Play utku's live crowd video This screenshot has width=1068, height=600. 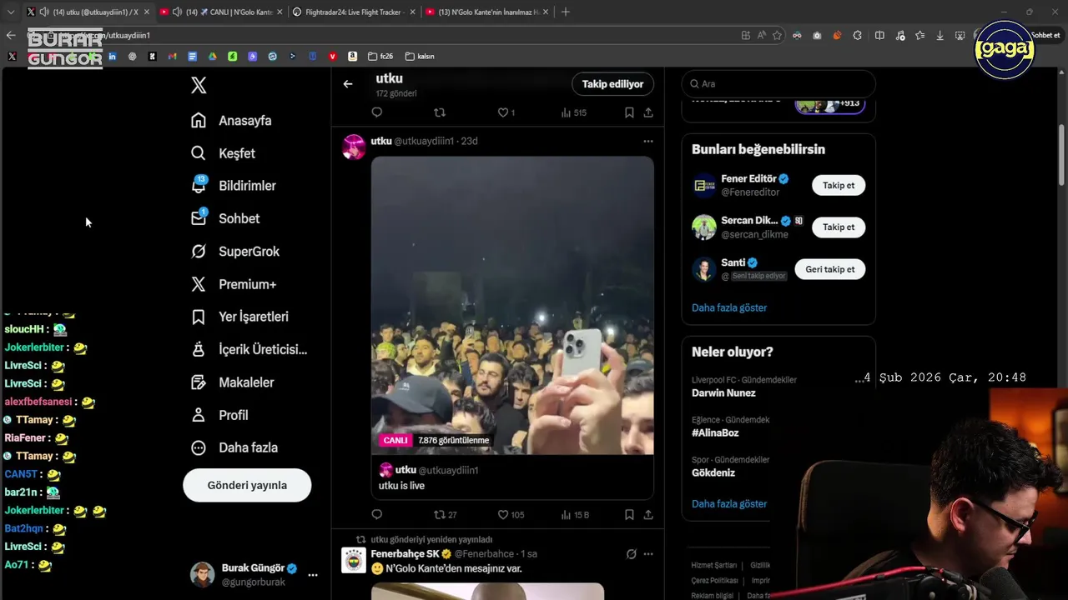click(x=512, y=305)
